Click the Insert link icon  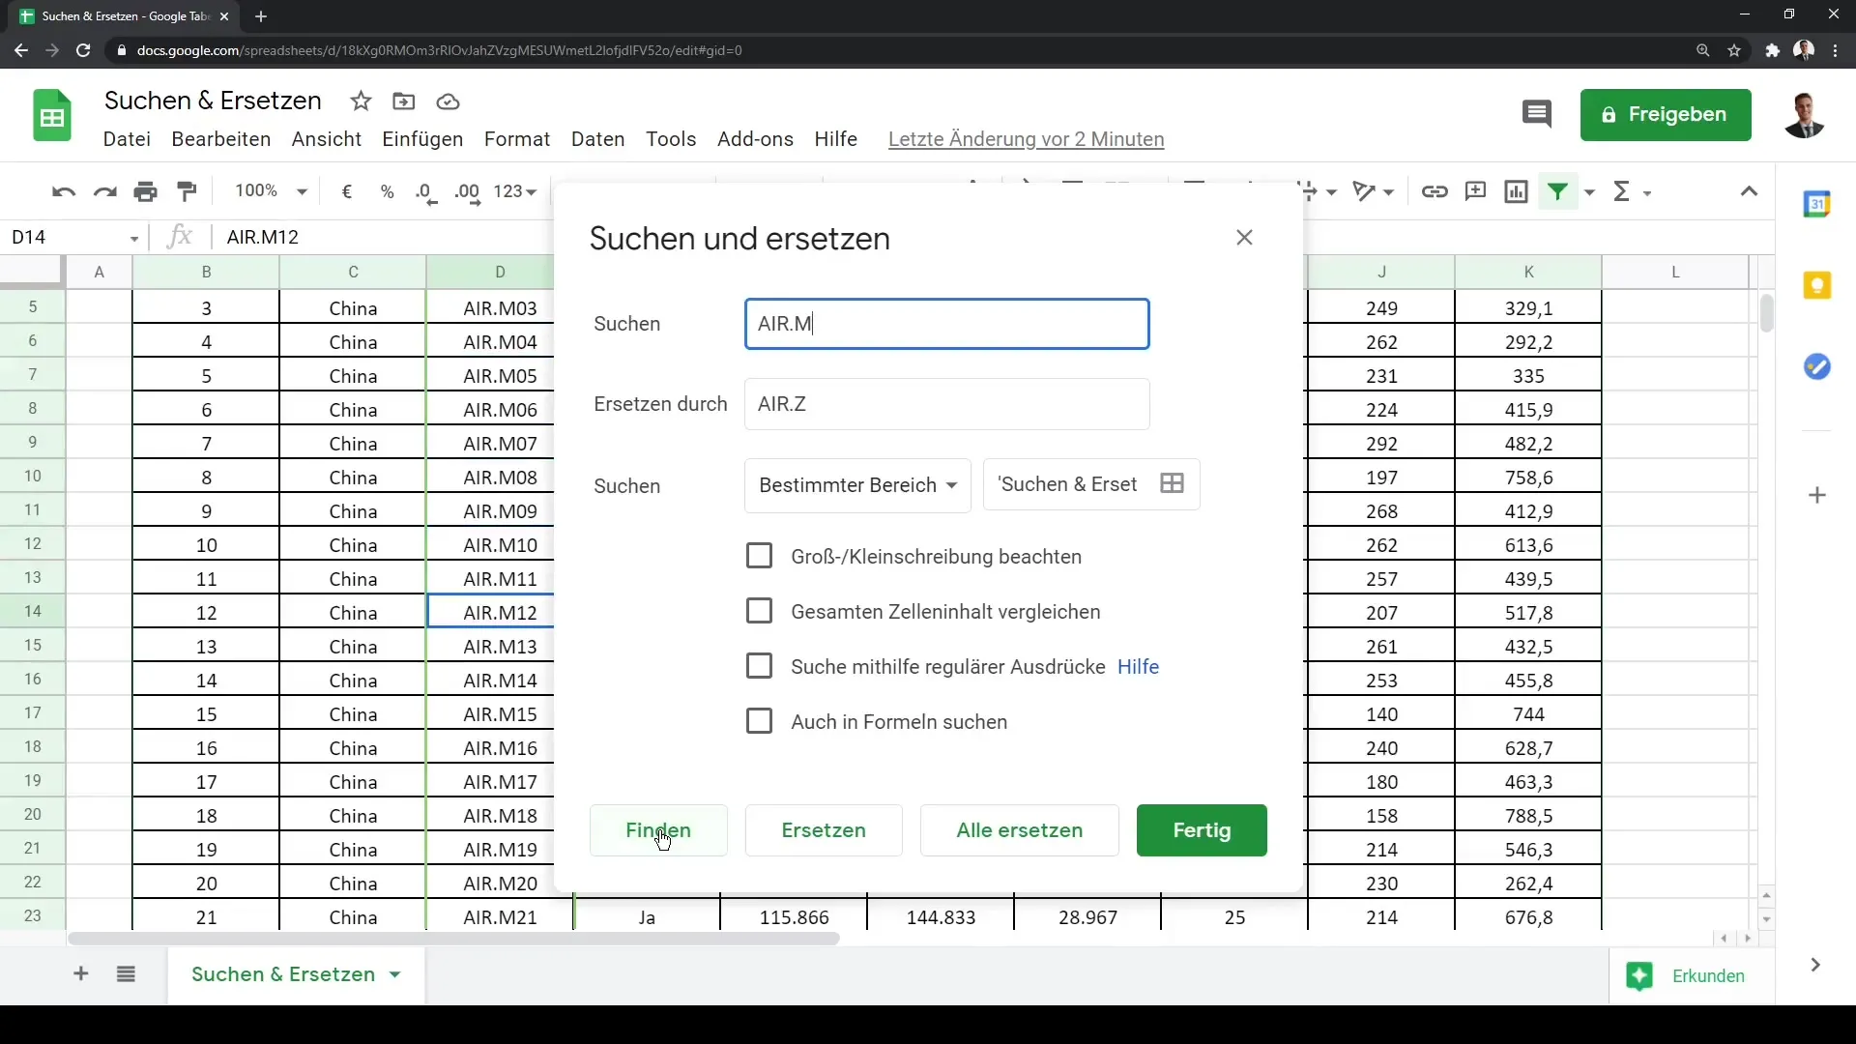tap(1435, 191)
